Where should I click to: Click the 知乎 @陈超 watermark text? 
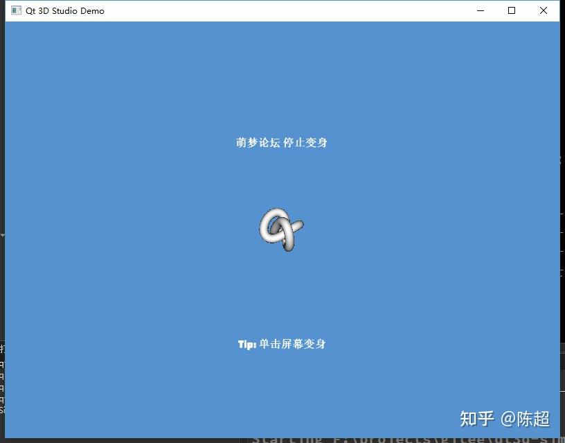pyautogui.click(x=504, y=419)
